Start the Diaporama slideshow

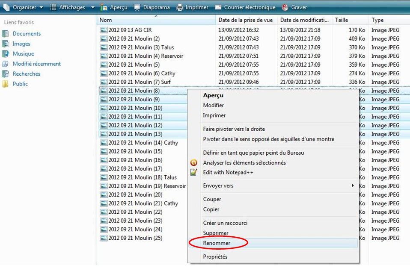click(x=152, y=7)
